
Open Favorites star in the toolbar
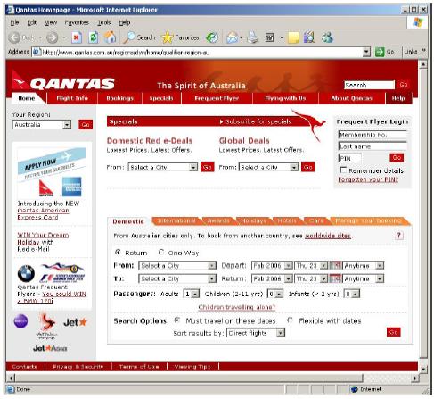point(167,37)
